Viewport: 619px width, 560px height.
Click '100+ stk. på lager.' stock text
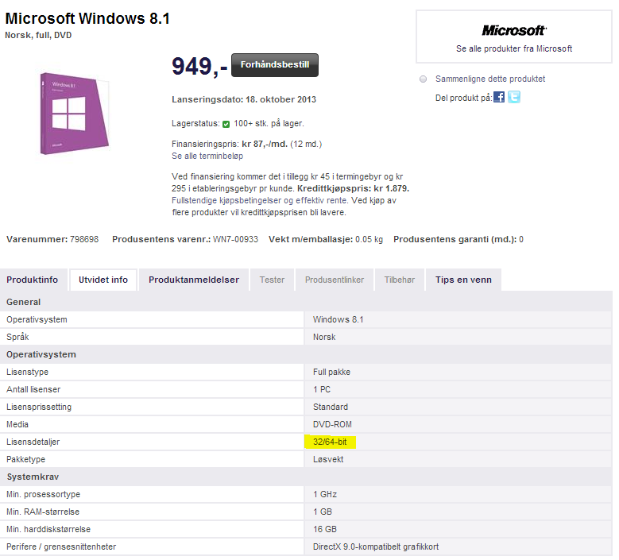coord(269,124)
